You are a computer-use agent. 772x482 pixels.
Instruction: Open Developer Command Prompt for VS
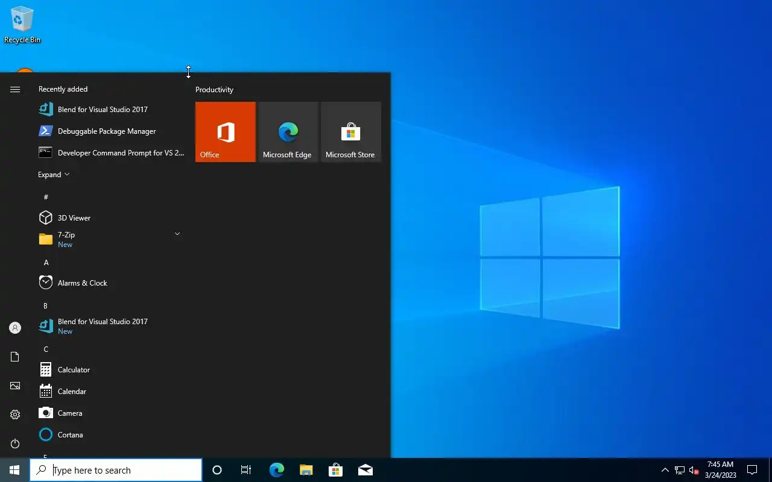tap(112, 153)
